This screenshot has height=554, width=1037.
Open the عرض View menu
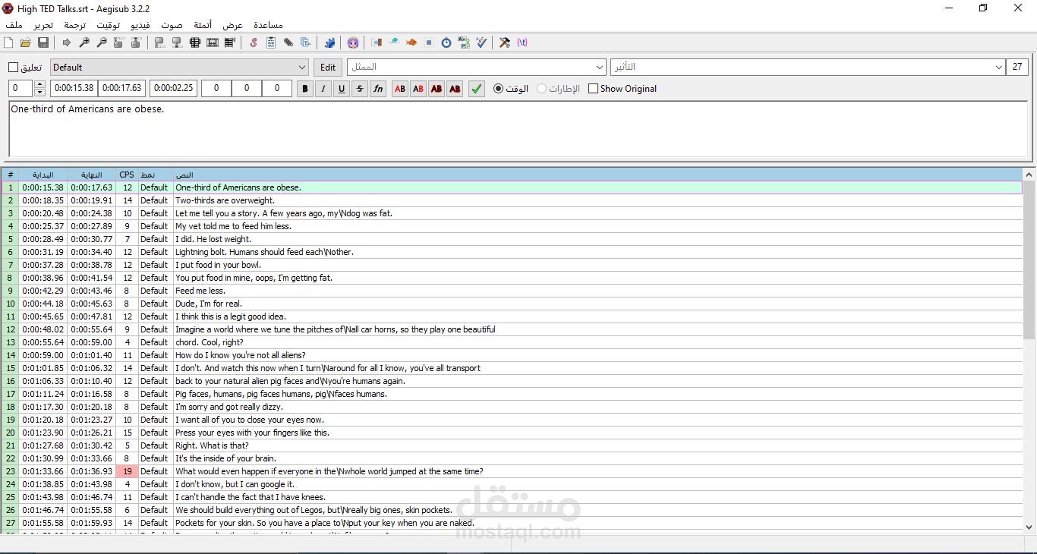(233, 25)
